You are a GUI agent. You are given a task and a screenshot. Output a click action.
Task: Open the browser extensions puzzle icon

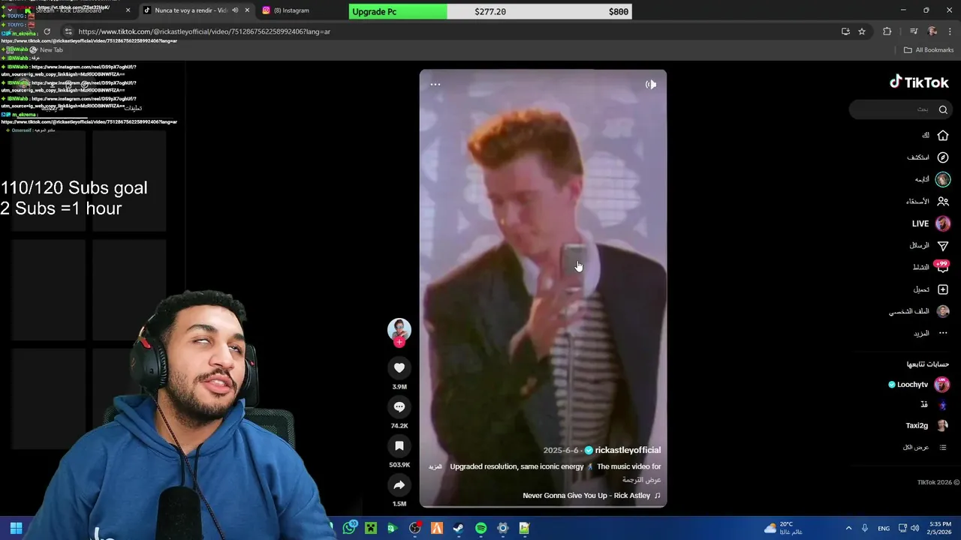(x=887, y=31)
